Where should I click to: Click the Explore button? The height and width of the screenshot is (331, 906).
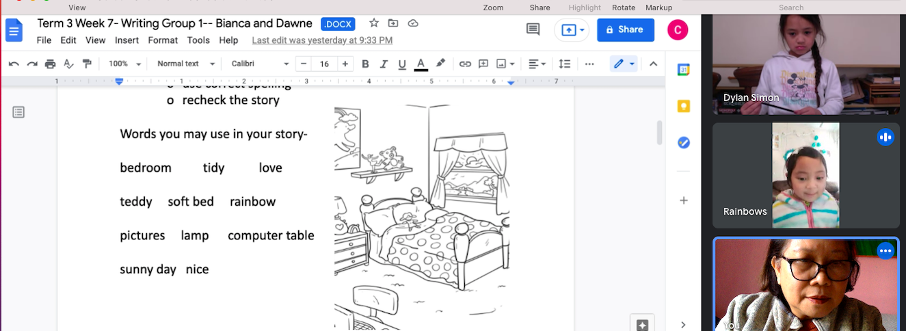[x=642, y=323]
